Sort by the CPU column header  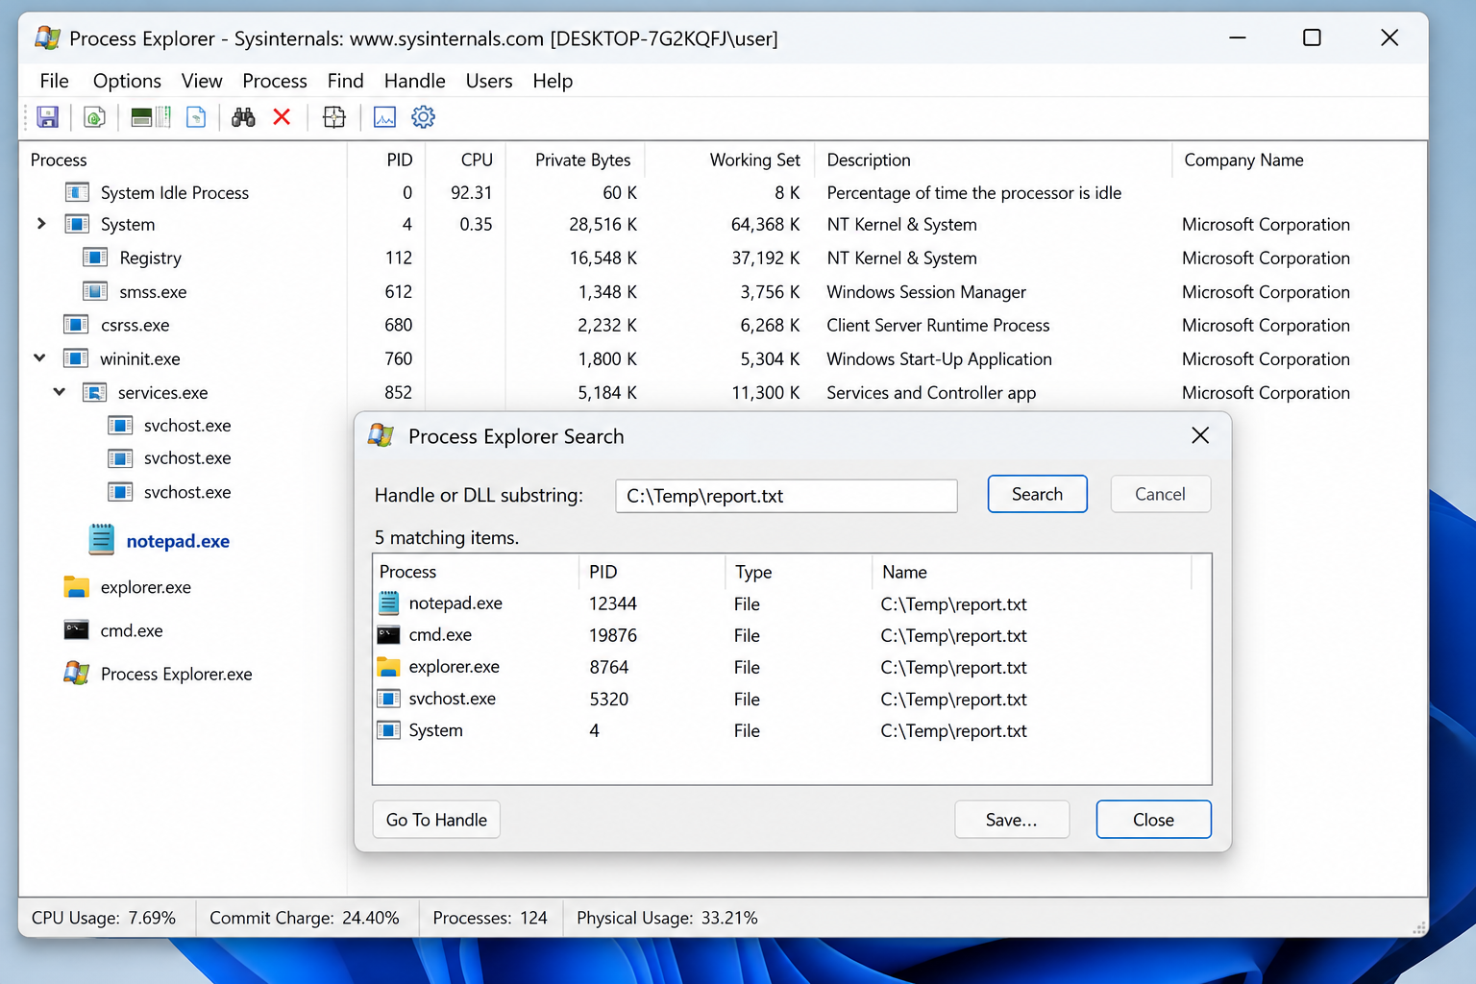(466, 160)
